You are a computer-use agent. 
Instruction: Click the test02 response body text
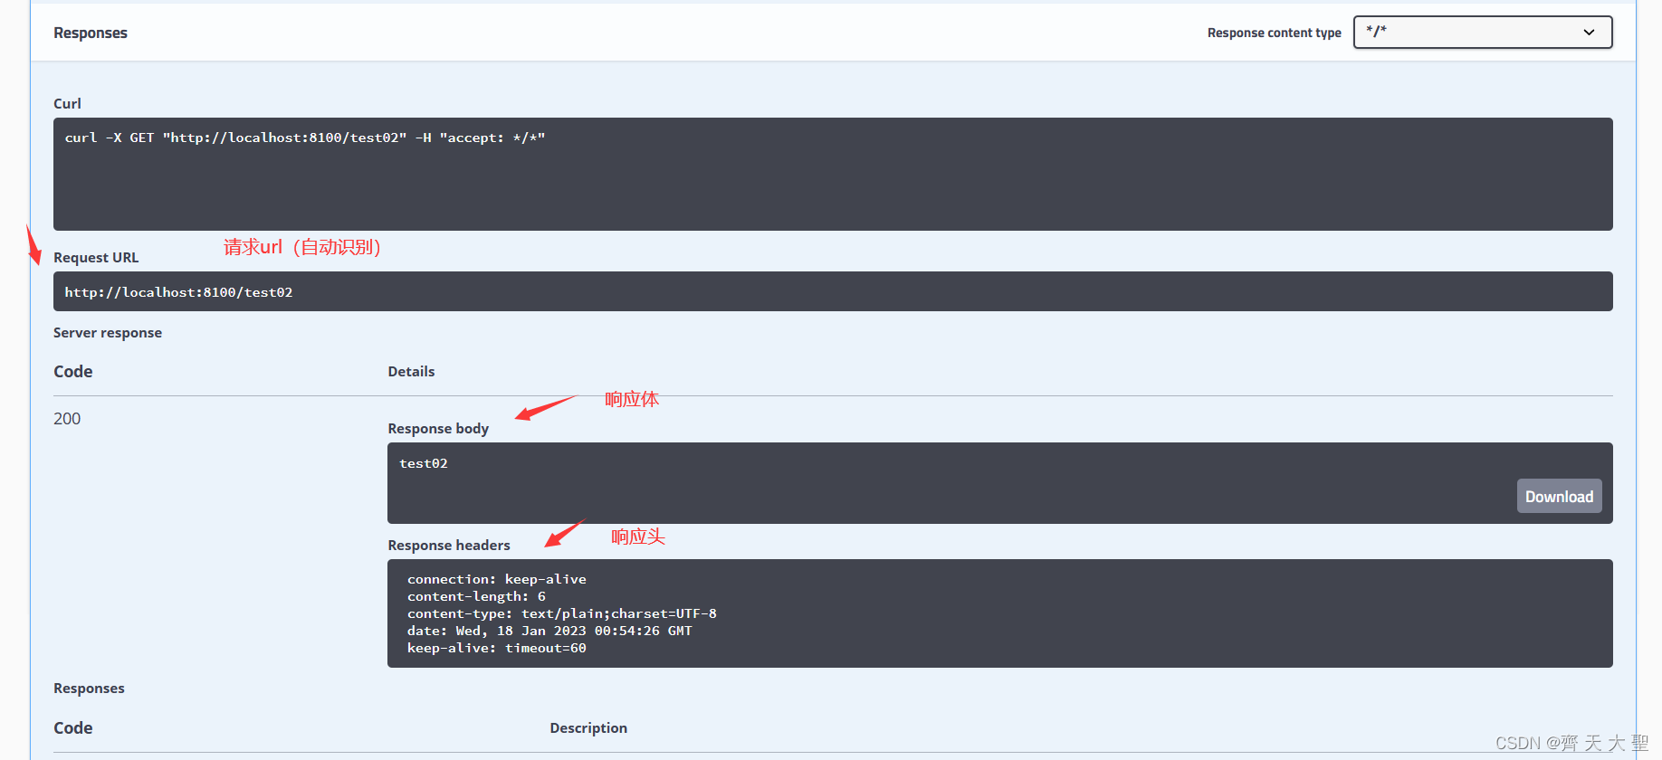tap(424, 463)
